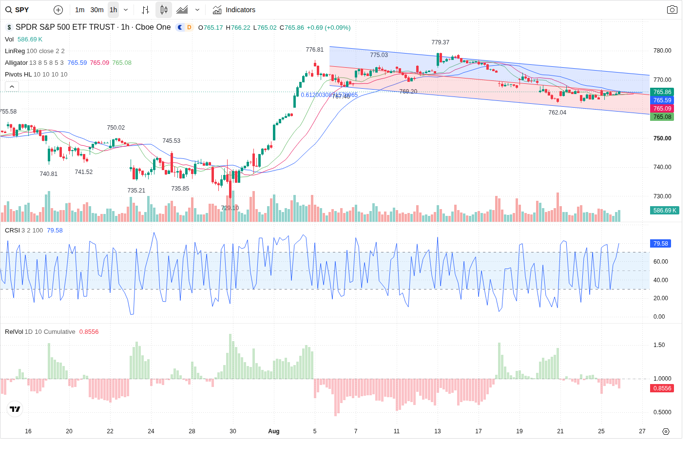Click the 765.86 last price label
This screenshot has height=463, width=692.
click(x=662, y=92)
